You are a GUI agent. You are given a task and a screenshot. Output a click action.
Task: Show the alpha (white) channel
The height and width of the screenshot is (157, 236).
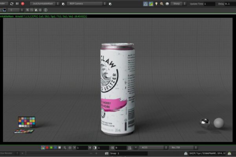(x=60, y=148)
